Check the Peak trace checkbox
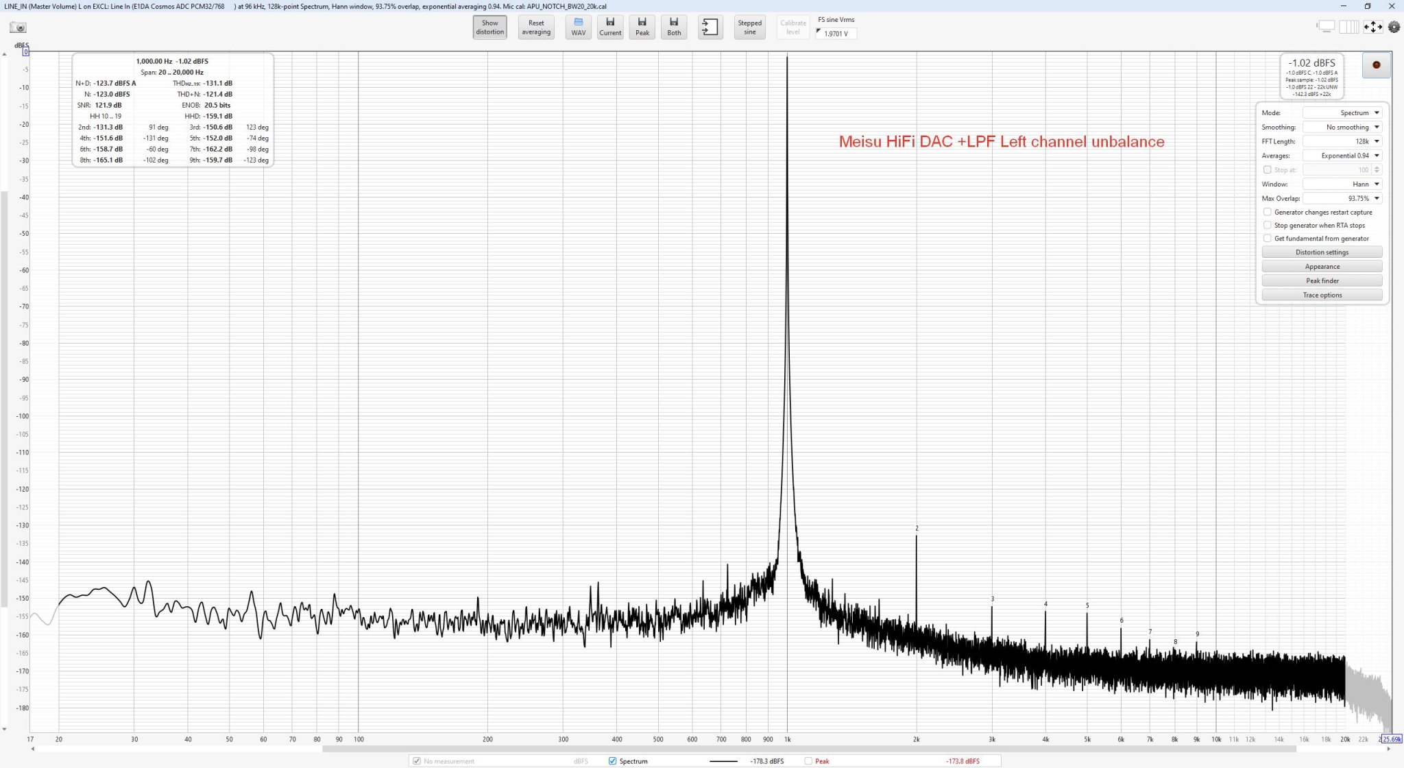Screen dimensions: 1404x768 pos(808,761)
